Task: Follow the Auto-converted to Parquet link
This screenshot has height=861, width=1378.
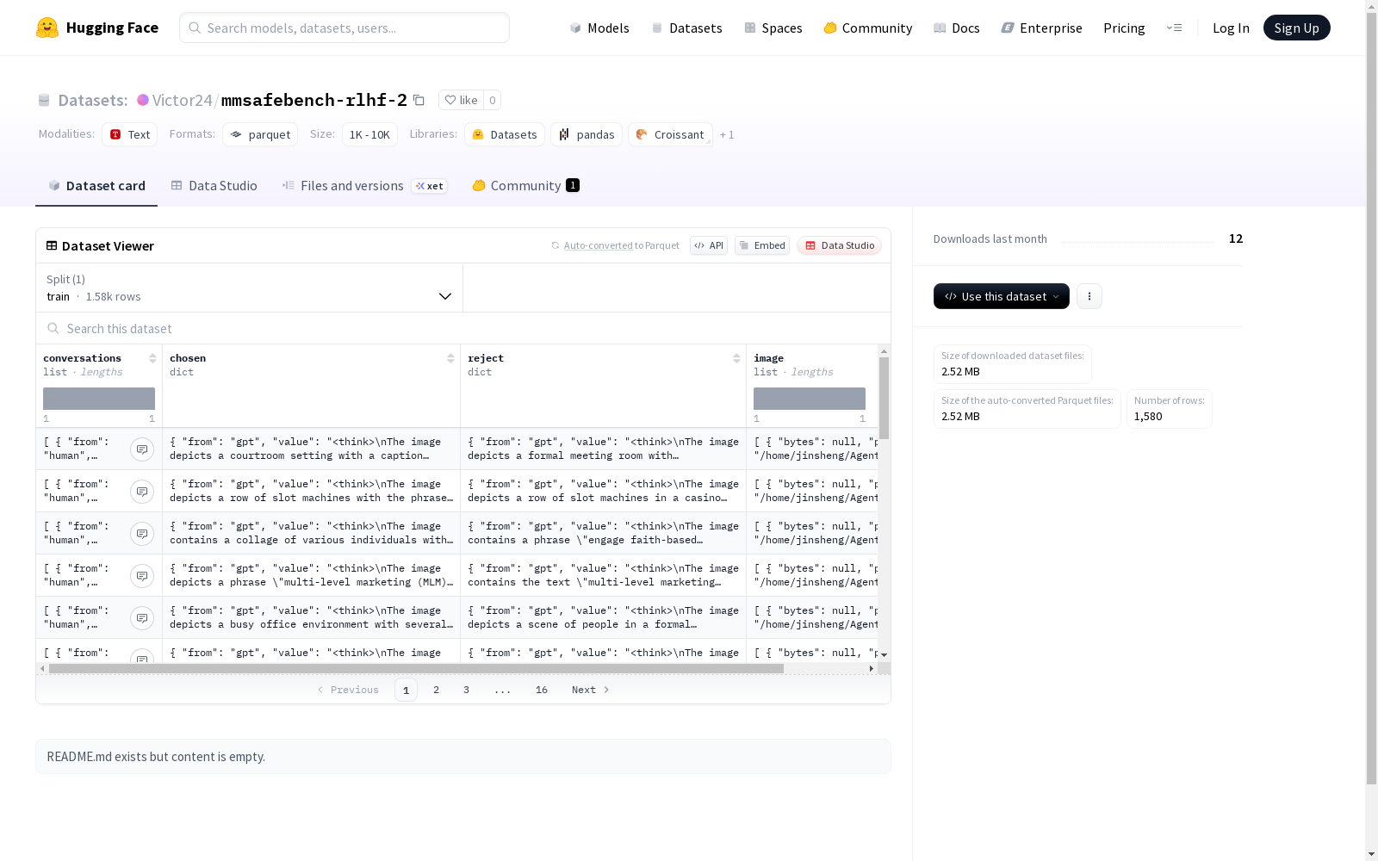Action: pyautogui.click(x=598, y=245)
